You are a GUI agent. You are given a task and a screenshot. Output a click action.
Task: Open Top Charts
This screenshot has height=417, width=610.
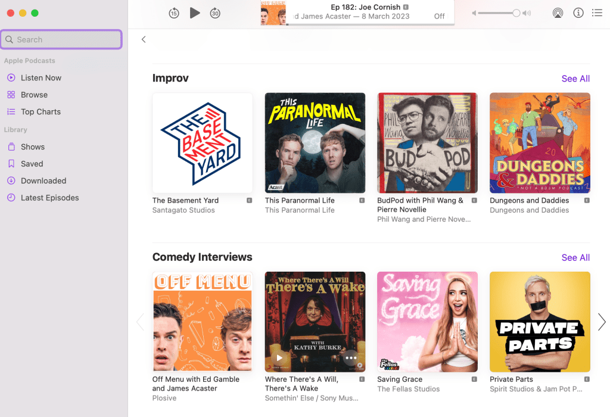tap(39, 111)
